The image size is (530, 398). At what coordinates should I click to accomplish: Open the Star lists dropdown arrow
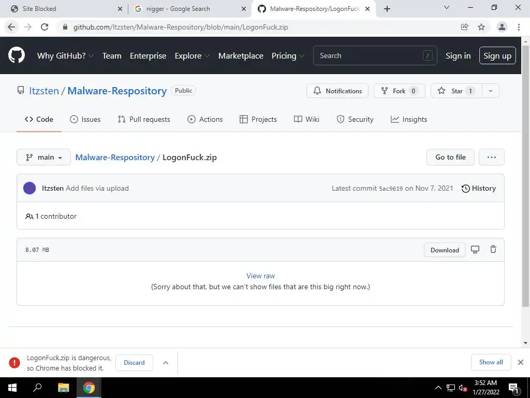(491, 91)
